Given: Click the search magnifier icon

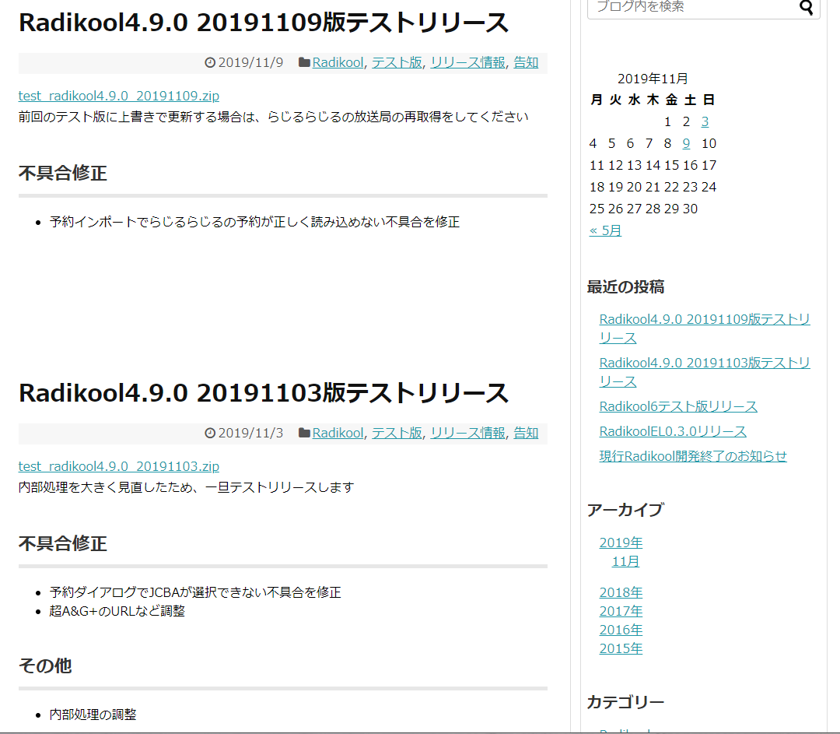Looking at the screenshot, I should [807, 8].
